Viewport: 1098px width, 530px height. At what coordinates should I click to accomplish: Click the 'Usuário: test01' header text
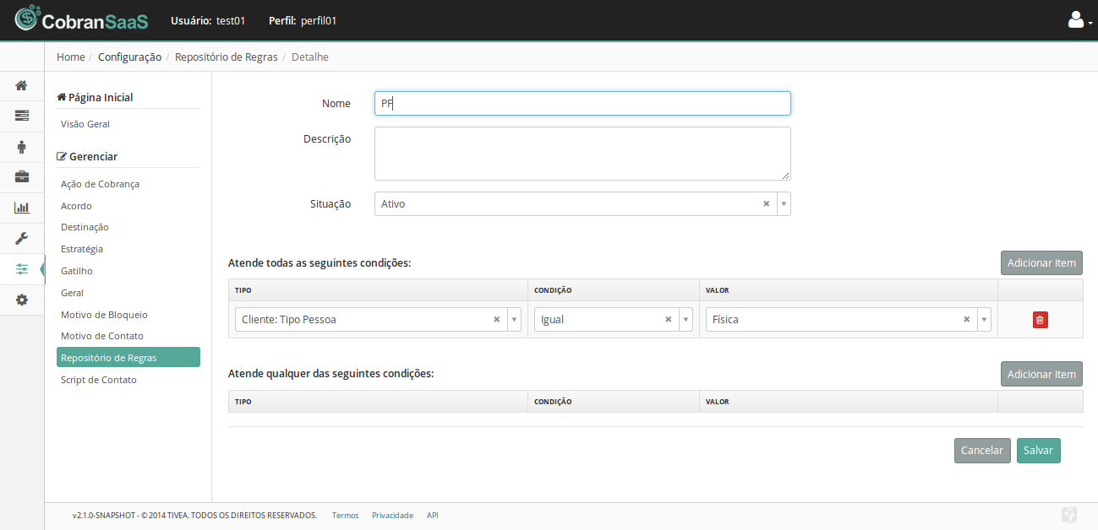tap(207, 20)
